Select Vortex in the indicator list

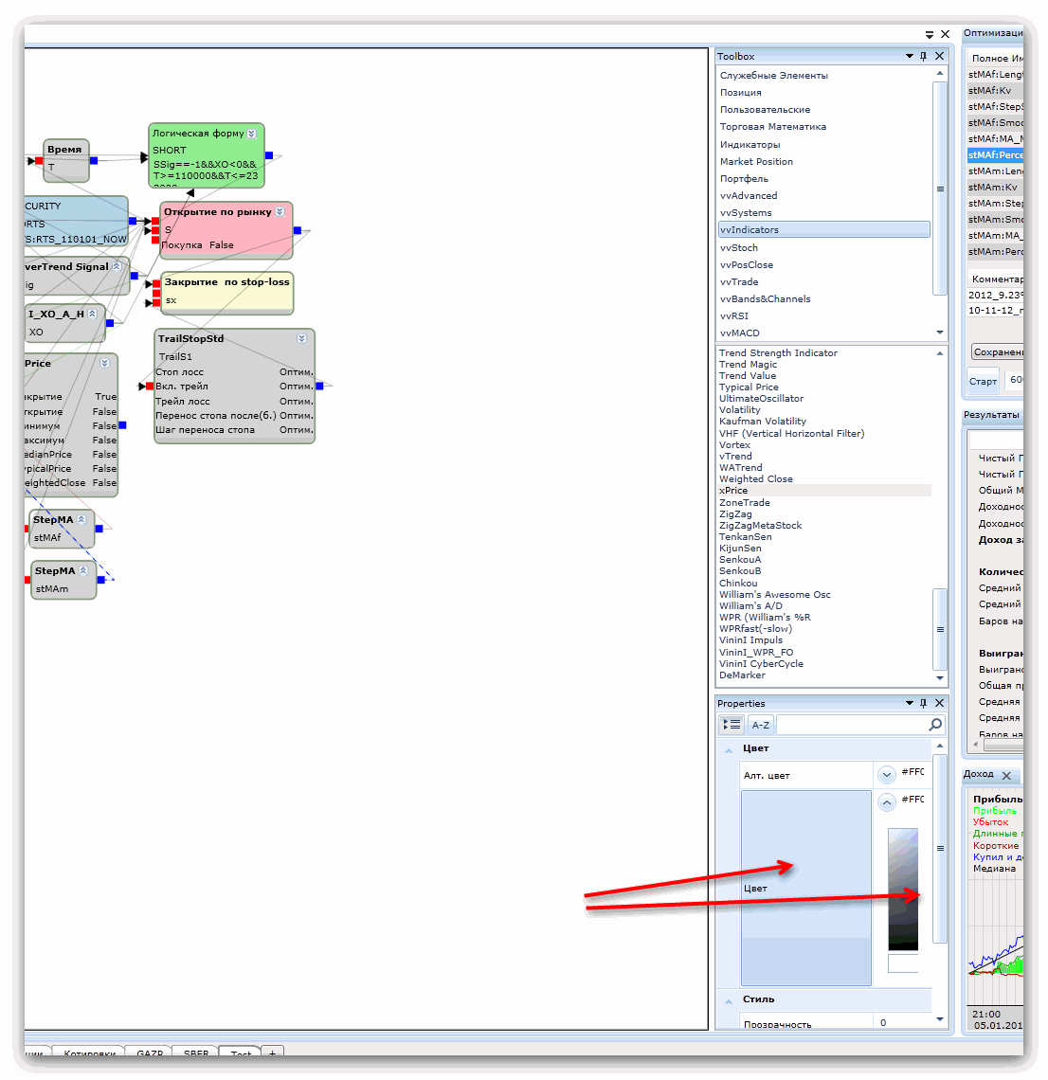click(x=735, y=445)
